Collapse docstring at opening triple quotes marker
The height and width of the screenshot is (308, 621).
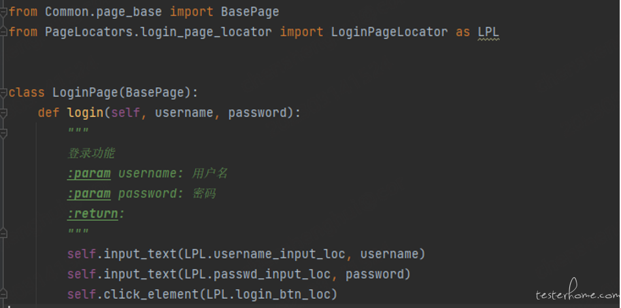pyautogui.click(x=3, y=133)
